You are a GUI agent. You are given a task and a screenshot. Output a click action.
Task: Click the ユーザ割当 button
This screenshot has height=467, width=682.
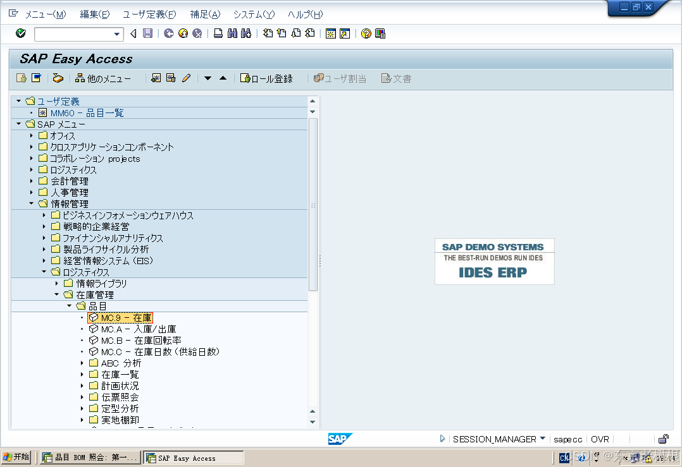pos(340,78)
